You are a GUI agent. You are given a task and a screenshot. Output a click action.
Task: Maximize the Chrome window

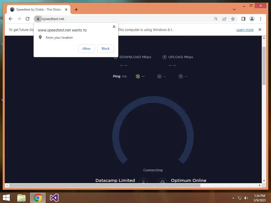pos(251,6)
